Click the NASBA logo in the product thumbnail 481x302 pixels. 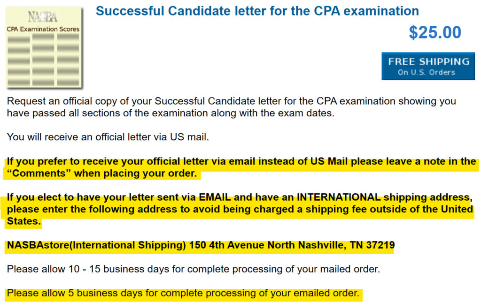click(x=43, y=17)
